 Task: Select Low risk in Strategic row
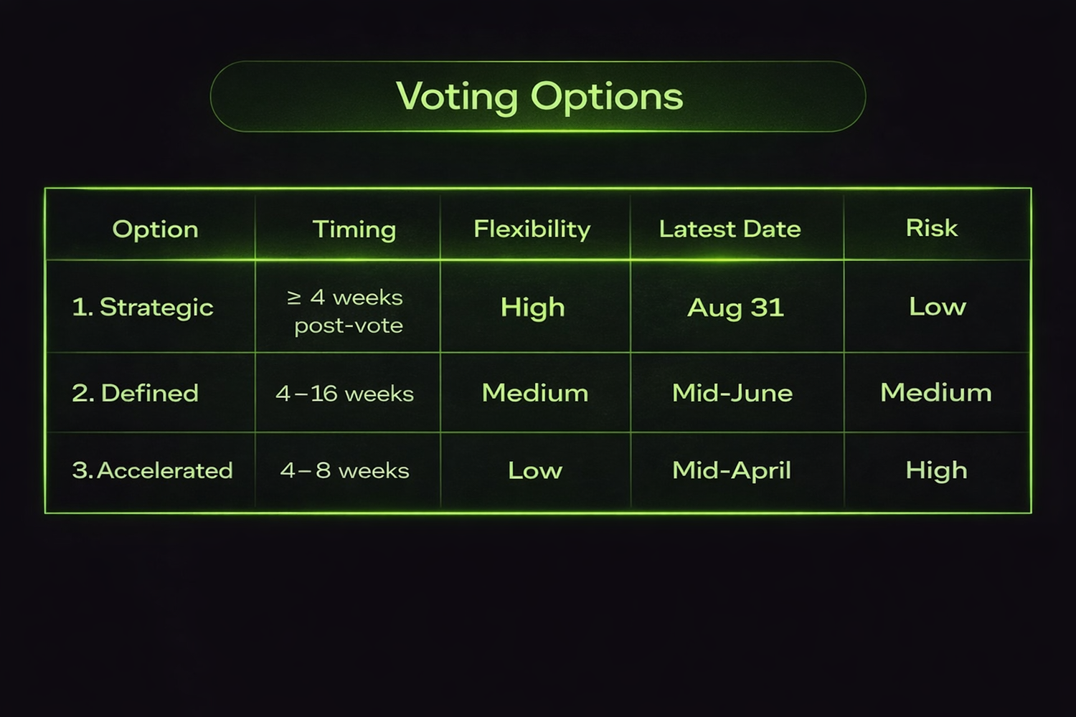coord(937,307)
